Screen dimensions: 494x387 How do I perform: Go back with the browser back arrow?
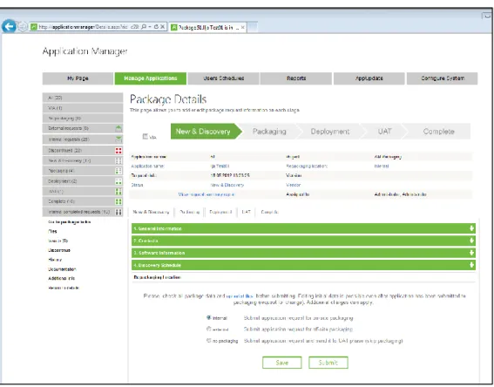pos(9,26)
